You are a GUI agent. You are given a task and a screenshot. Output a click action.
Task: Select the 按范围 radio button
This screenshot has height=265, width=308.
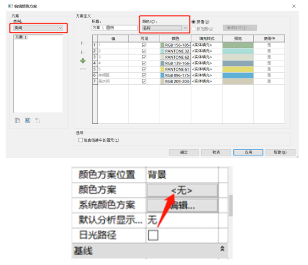click(x=193, y=29)
